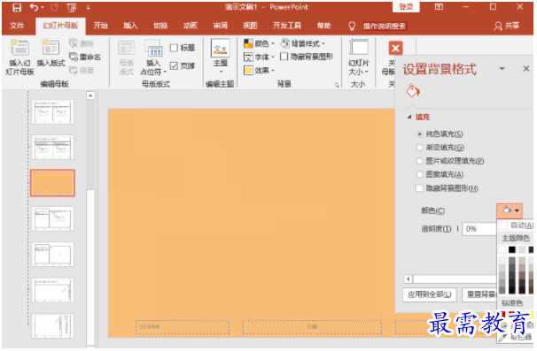Open 背景样式 Background Styles dropdown
This screenshot has height=351, width=537.
[303, 43]
